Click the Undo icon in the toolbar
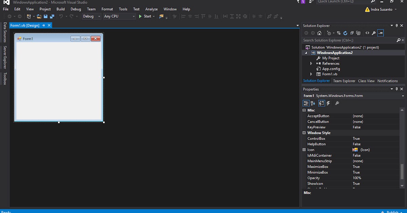The image size is (407, 213). tap(61, 16)
